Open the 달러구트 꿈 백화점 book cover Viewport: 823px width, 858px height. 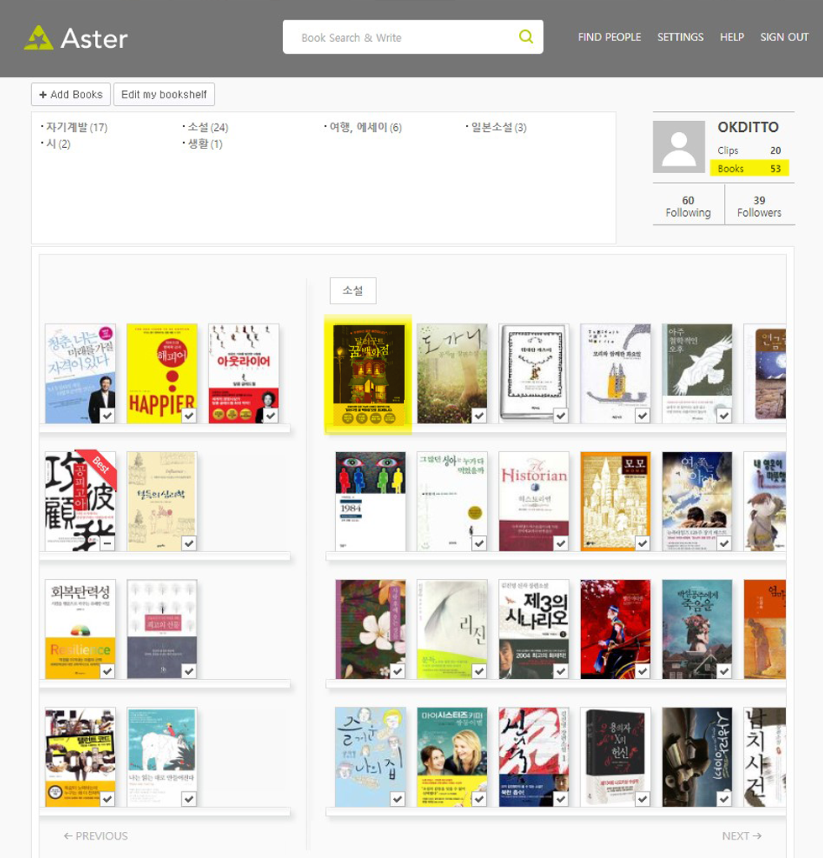(370, 376)
